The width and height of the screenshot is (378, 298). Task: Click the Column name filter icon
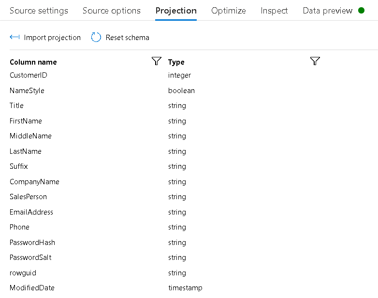pos(157,61)
